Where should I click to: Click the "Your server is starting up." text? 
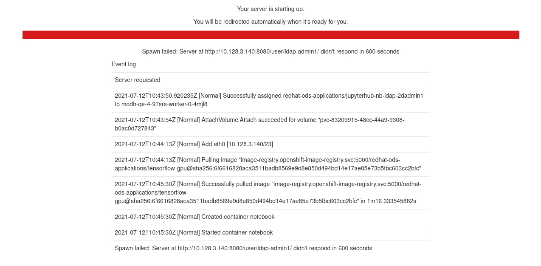pos(270,9)
